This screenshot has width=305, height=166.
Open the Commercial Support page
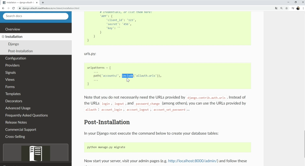click(x=21, y=130)
